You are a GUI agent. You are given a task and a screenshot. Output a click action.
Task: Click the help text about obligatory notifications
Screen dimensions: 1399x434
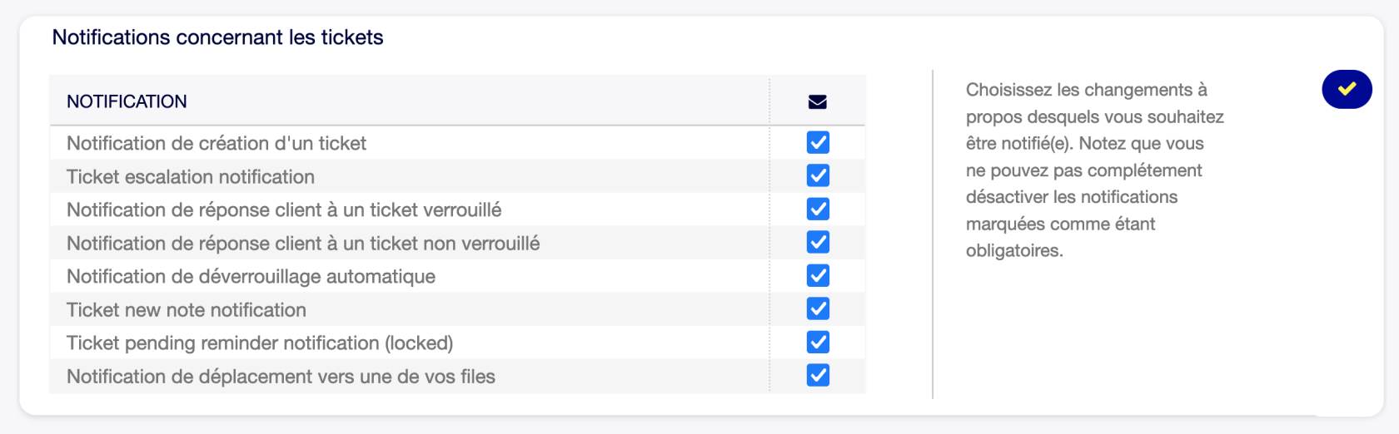pos(1094,170)
